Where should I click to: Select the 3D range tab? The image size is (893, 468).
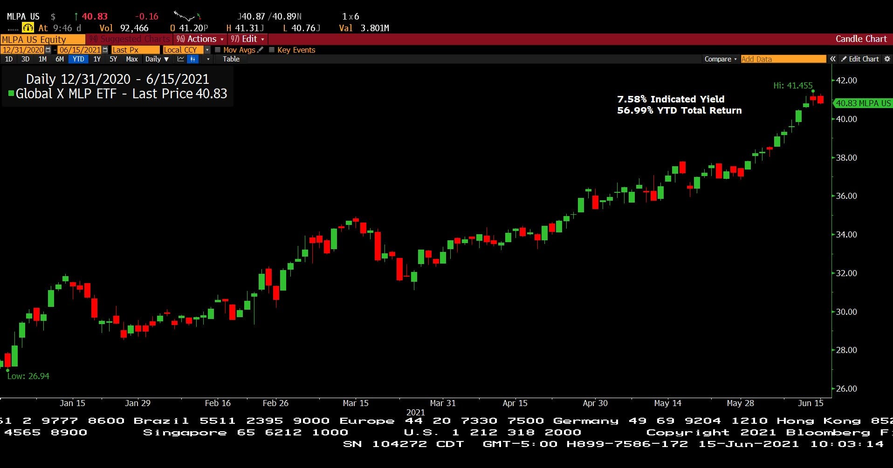pyautogui.click(x=25, y=59)
